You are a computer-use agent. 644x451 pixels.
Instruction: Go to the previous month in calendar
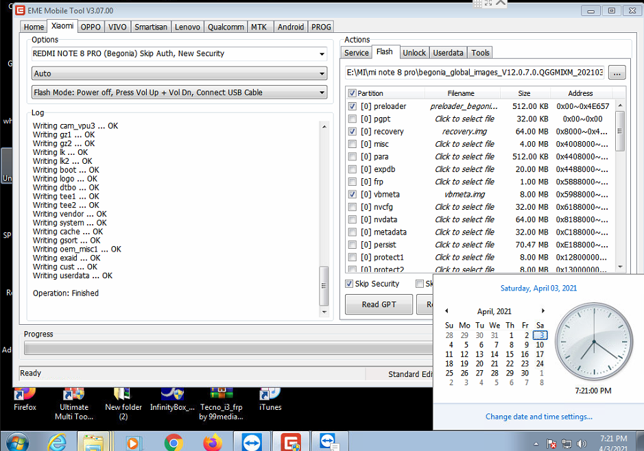[446, 310]
